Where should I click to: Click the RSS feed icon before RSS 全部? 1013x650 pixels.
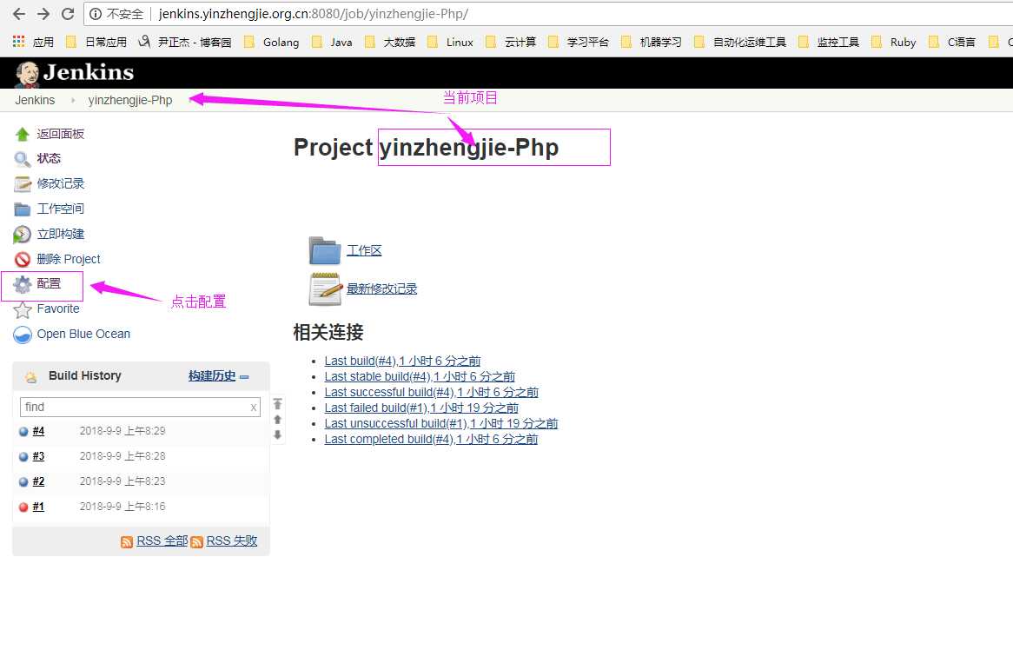point(127,542)
